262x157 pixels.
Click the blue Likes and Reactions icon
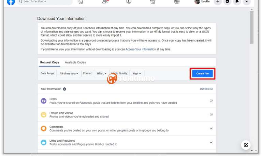tap(44, 142)
